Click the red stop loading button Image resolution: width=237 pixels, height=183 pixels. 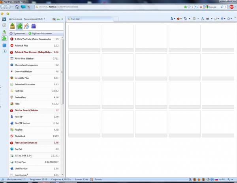[201, 7]
